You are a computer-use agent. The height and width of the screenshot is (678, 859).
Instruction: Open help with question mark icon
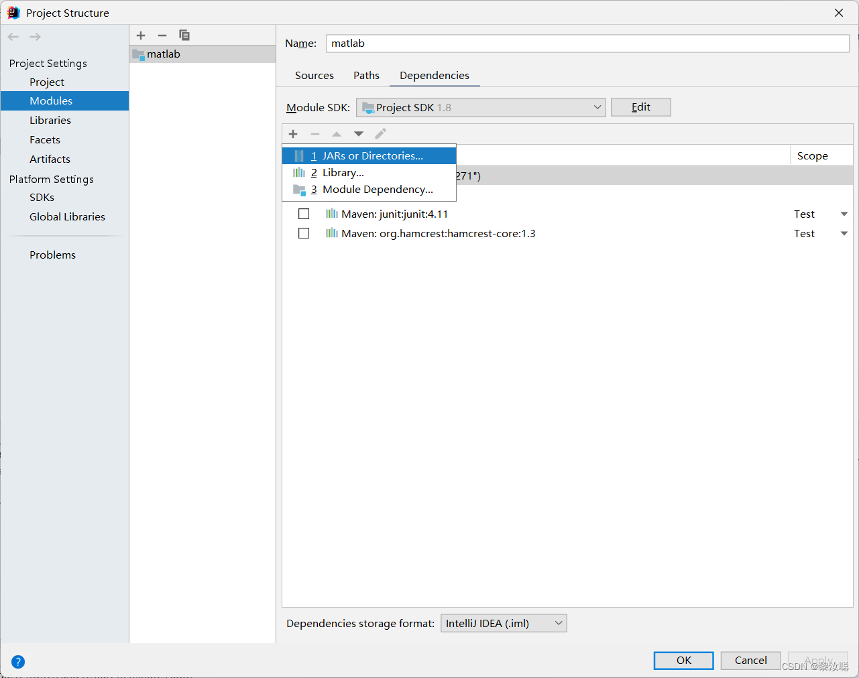point(18,662)
